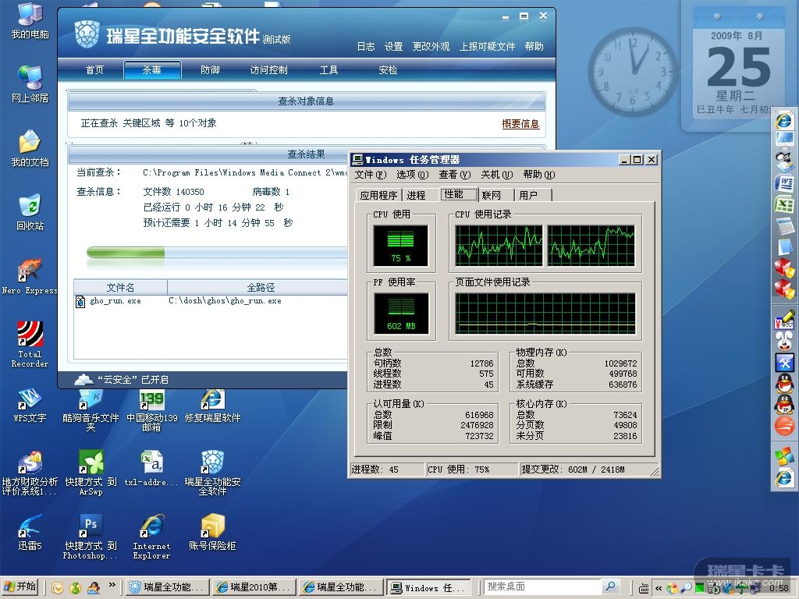The height and width of the screenshot is (599, 799).
Task: Open the 安检 tab in Rising
Action: tap(388, 69)
